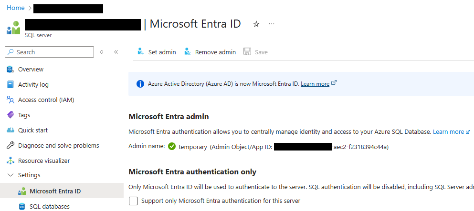Click the sidebar Search input field
This screenshot has height=211, width=474.
click(x=53, y=52)
